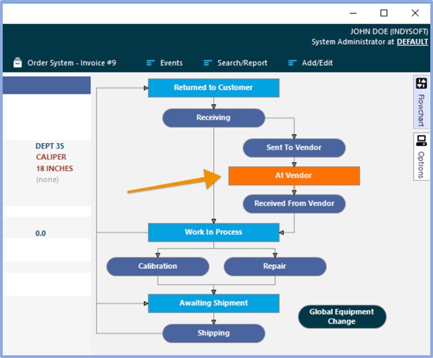
Task: Click the DEFAULT company link
Action: click(412, 42)
